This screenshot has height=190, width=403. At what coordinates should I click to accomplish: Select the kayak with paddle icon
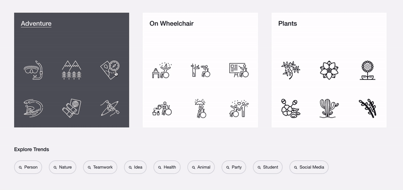click(x=110, y=109)
